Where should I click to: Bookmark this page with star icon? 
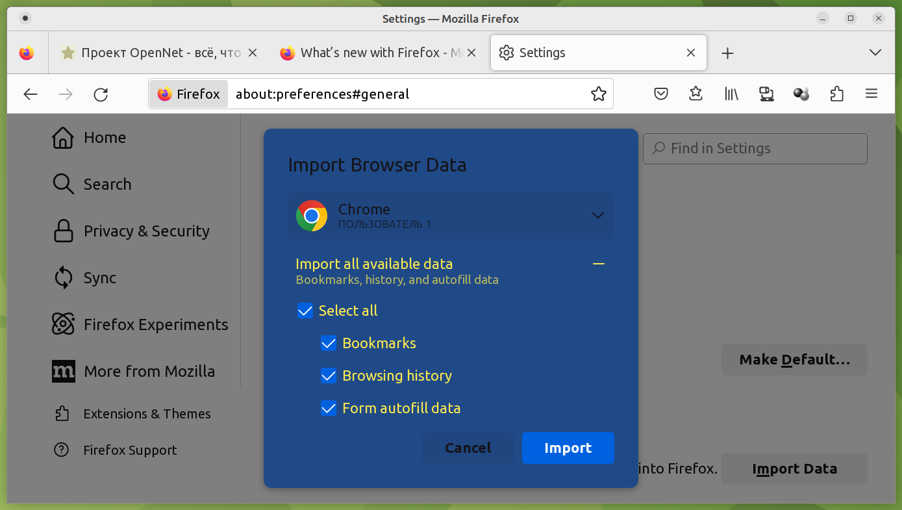[x=598, y=94]
